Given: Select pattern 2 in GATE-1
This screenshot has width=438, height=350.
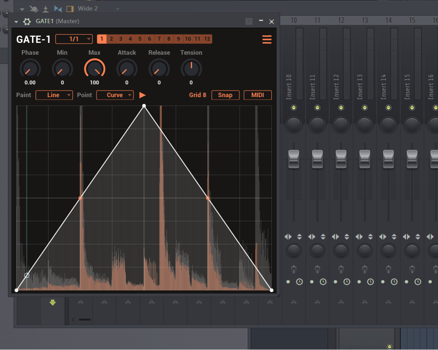Looking at the screenshot, I should tap(111, 39).
